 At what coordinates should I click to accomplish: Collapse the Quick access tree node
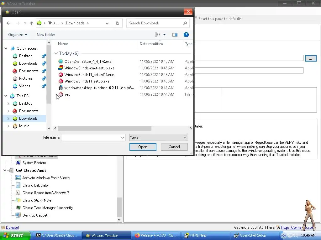click(x=6, y=48)
